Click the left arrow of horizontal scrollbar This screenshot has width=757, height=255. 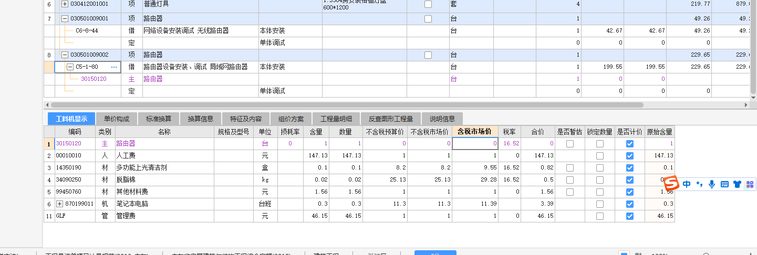[x=47, y=105]
